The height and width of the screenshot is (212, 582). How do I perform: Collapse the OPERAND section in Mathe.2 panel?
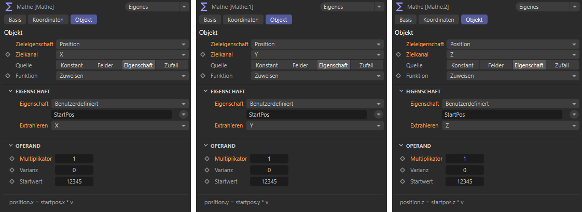pyautogui.click(x=401, y=146)
